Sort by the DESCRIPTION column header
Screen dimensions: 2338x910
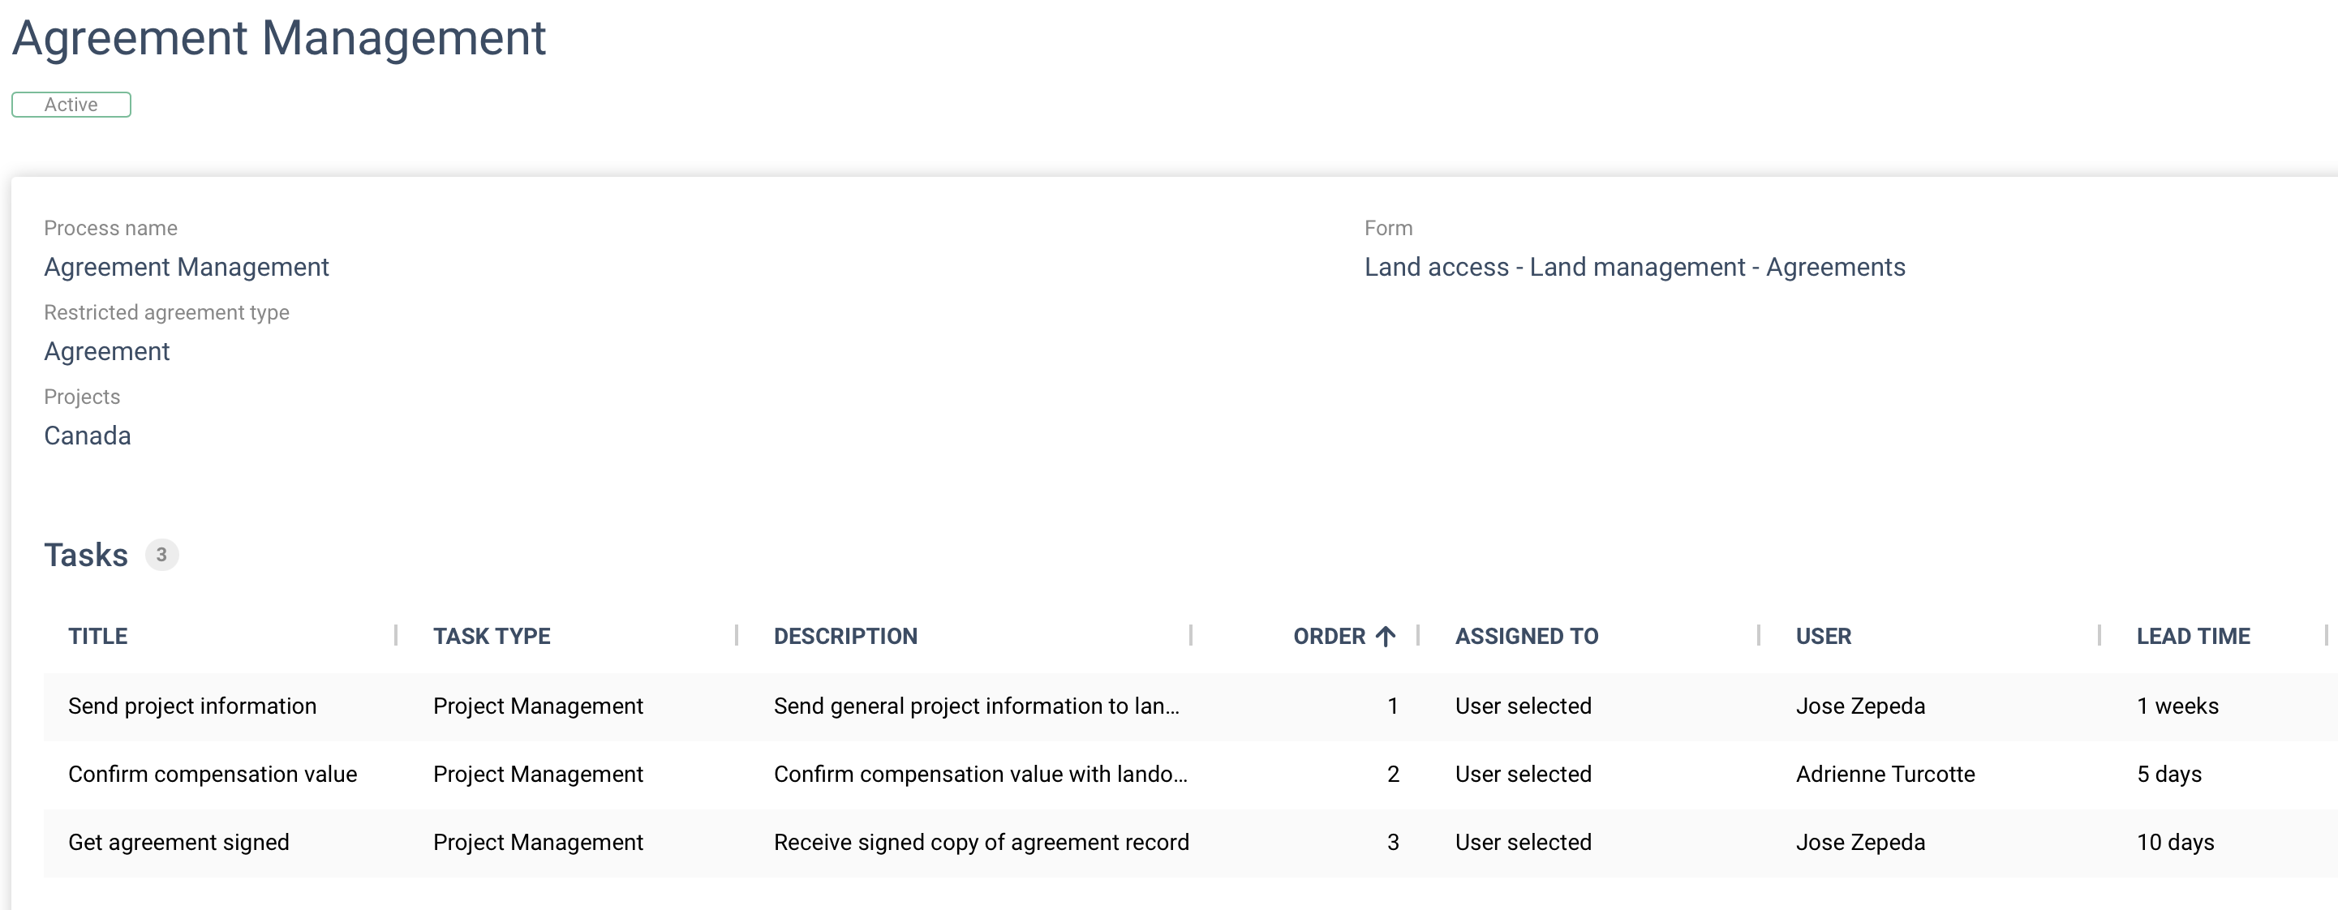coord(845,636)
